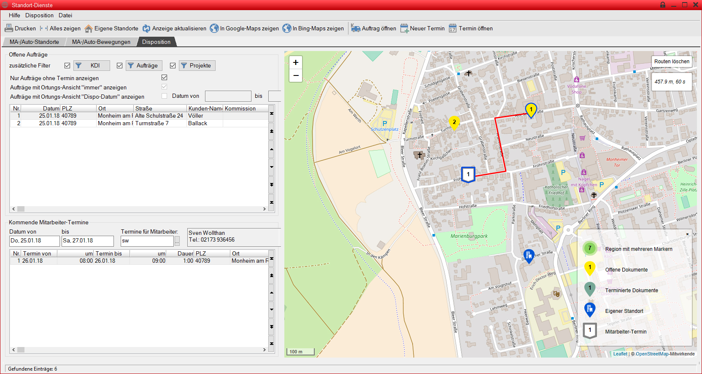Click the Straße column header

[160, 108]
